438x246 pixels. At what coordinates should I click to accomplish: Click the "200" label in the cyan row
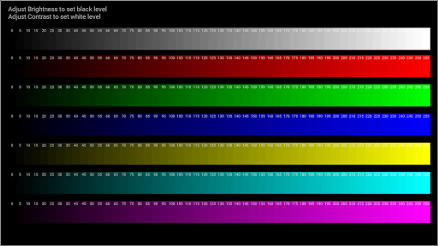[336, 175]
